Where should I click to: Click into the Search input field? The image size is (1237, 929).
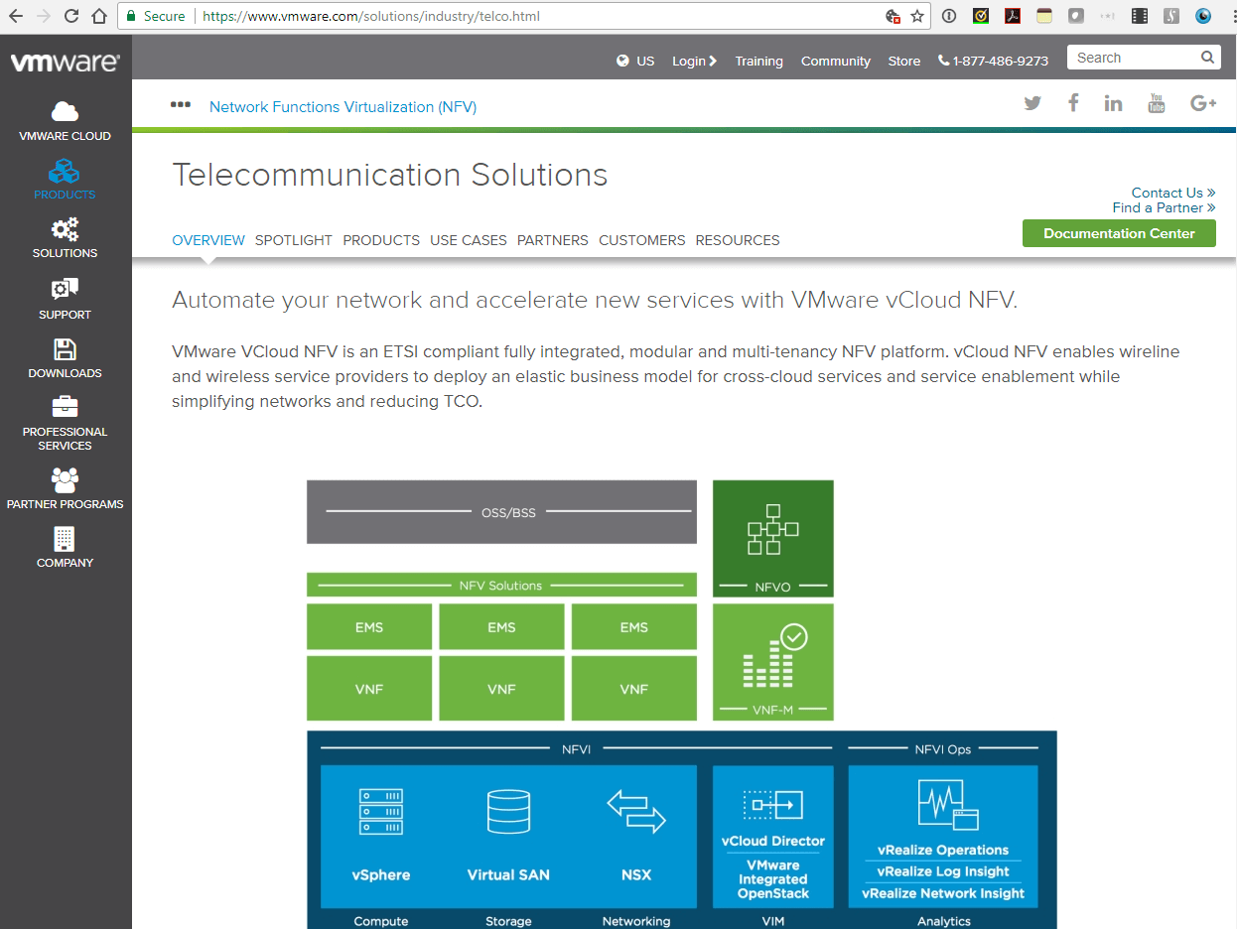click(x=1132, y=58)
